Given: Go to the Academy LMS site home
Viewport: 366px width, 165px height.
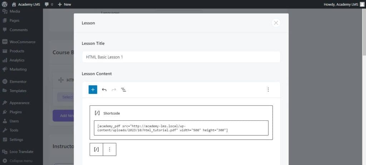Looking at the screenshot, I should (26, 4).
